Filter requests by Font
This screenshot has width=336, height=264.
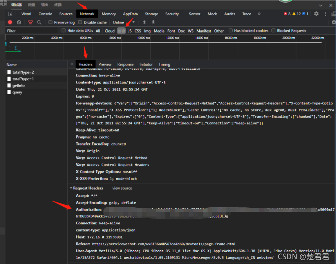tap(171, 31)
